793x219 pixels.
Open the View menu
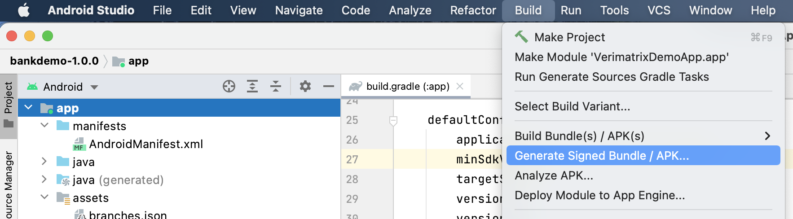(243, 10)
